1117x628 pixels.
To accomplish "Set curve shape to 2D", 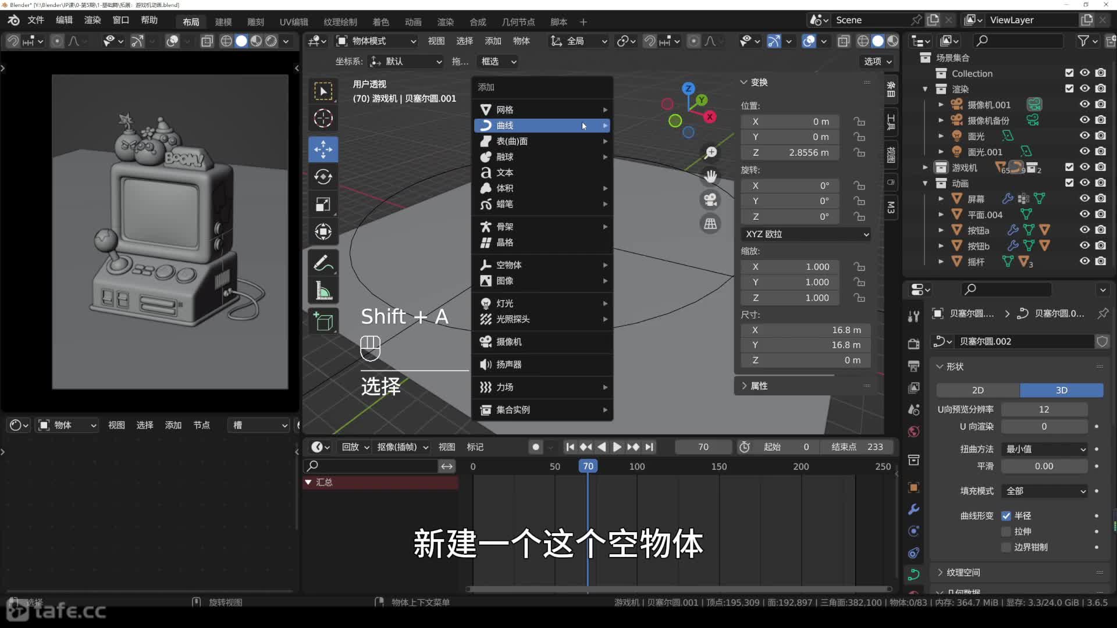I will (x=978, y=390).
